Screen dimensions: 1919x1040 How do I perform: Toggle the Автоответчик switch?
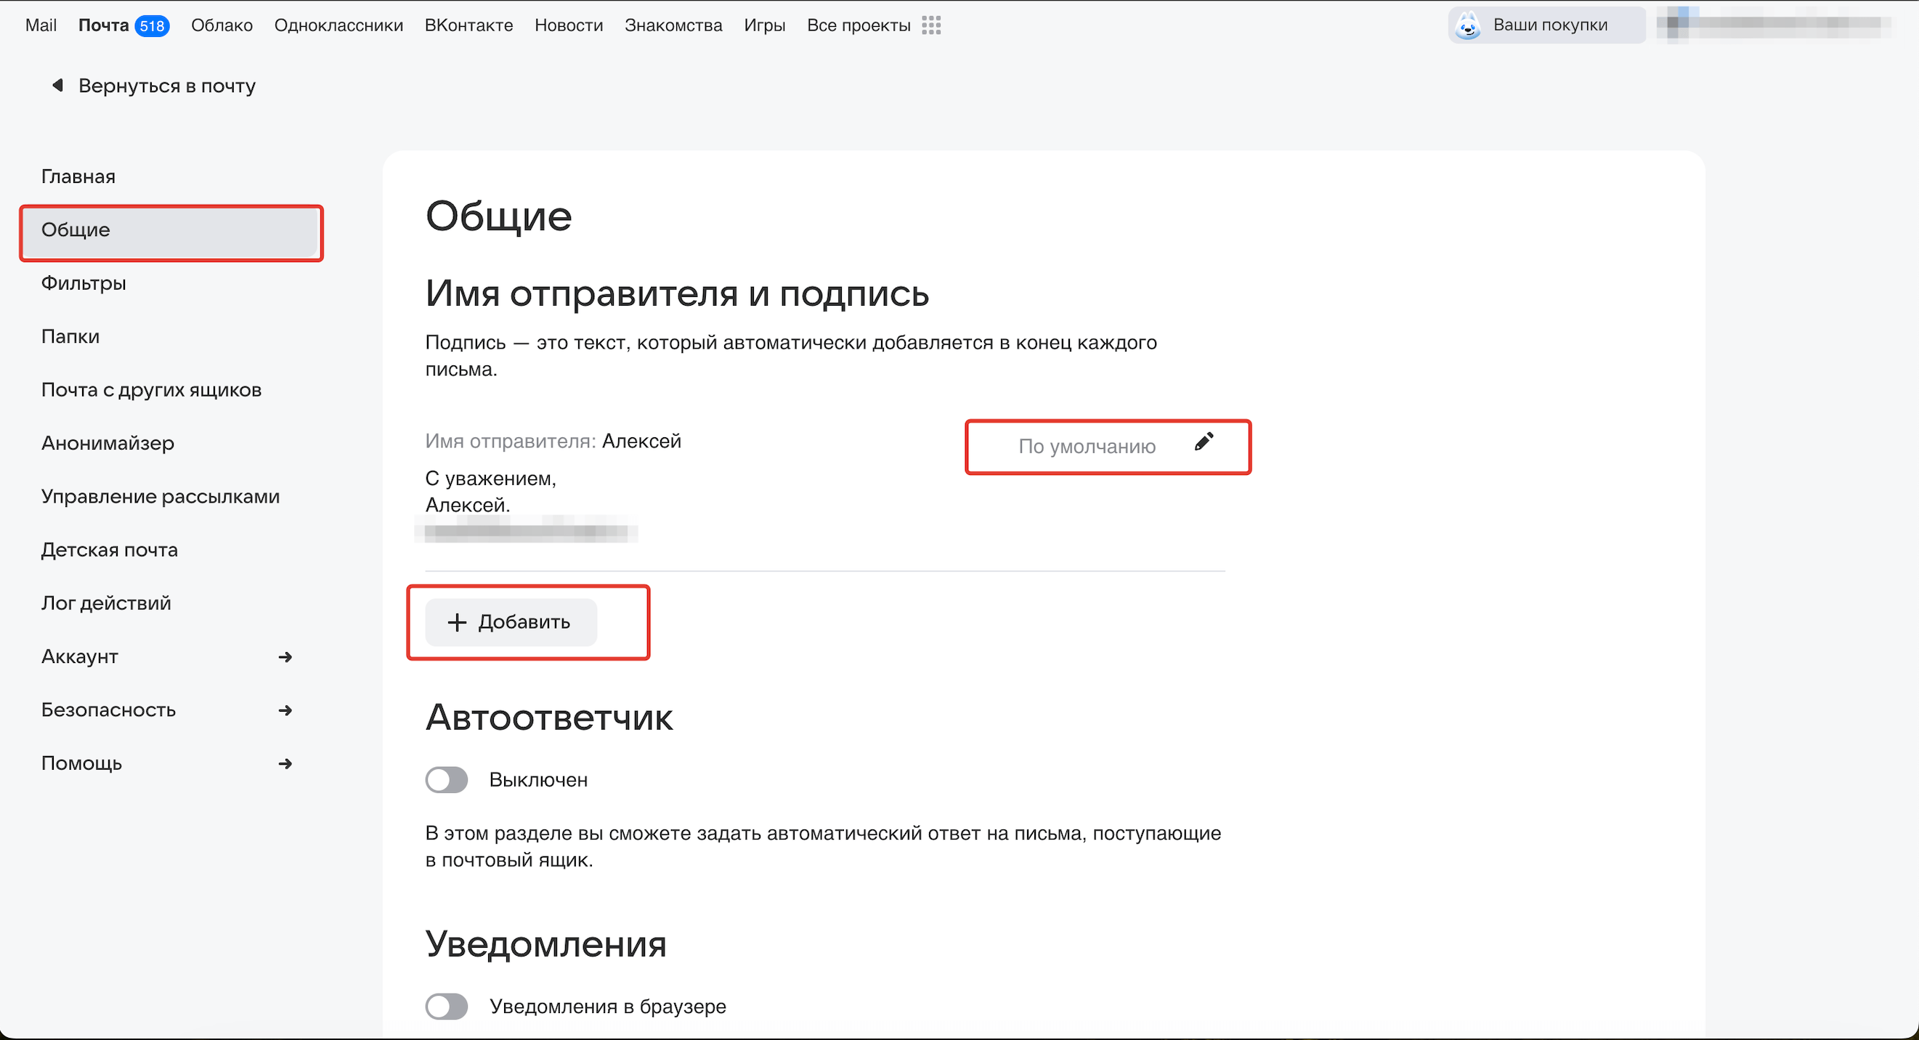[446, 779]
